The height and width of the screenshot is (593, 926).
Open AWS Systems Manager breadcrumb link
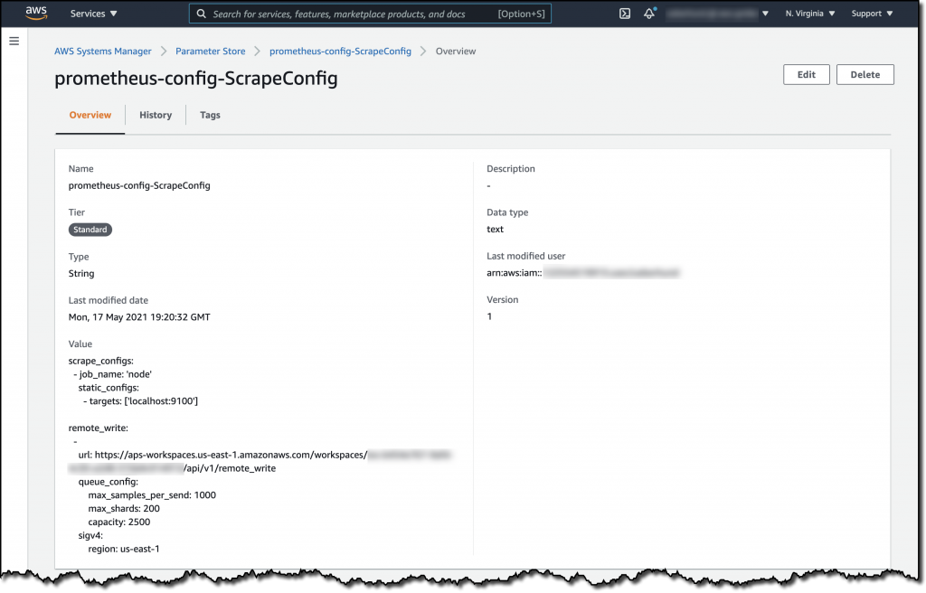pyautogui.click(x=103, y=52)
